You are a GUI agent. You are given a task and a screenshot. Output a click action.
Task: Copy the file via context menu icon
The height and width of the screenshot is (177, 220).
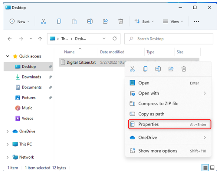[x=145, y=69]
